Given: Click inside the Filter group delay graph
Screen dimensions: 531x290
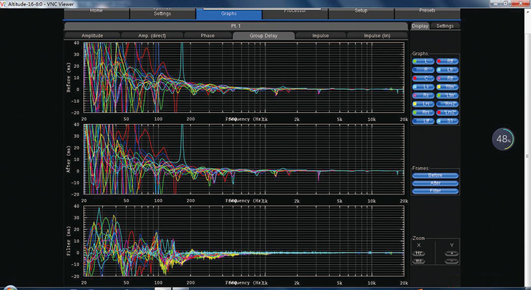Looking at the screenshot, I should [x=244, y=241].
